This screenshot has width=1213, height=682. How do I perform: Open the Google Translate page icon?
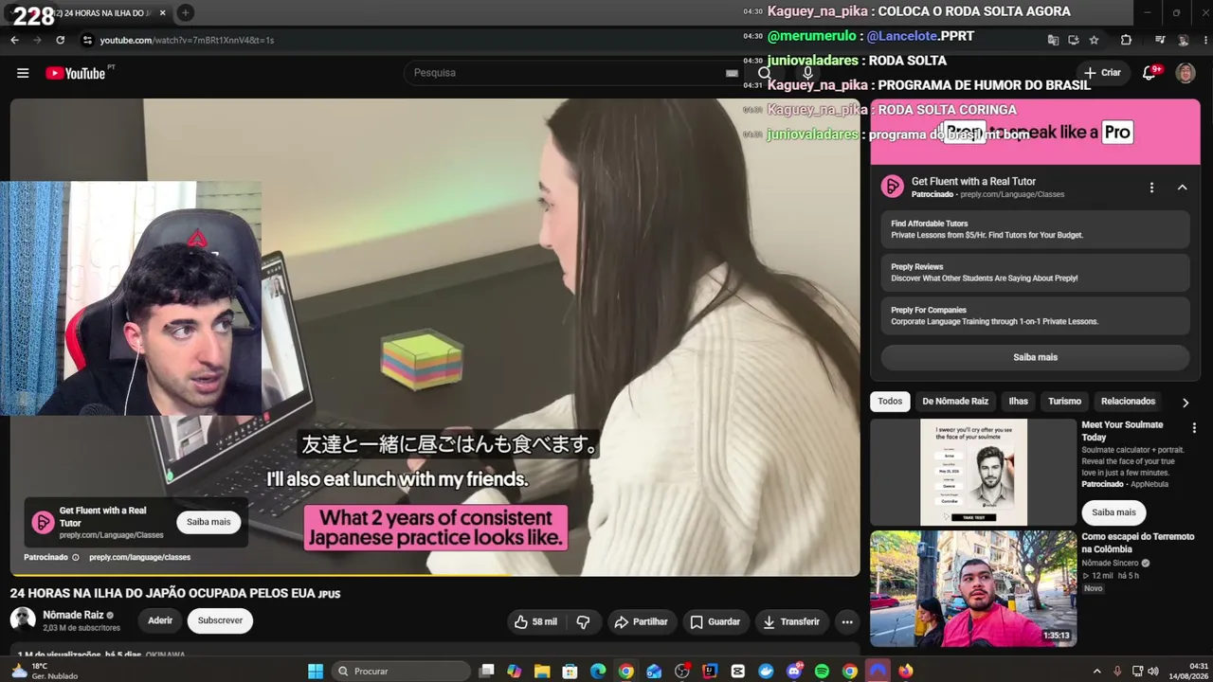[1053, 40]
